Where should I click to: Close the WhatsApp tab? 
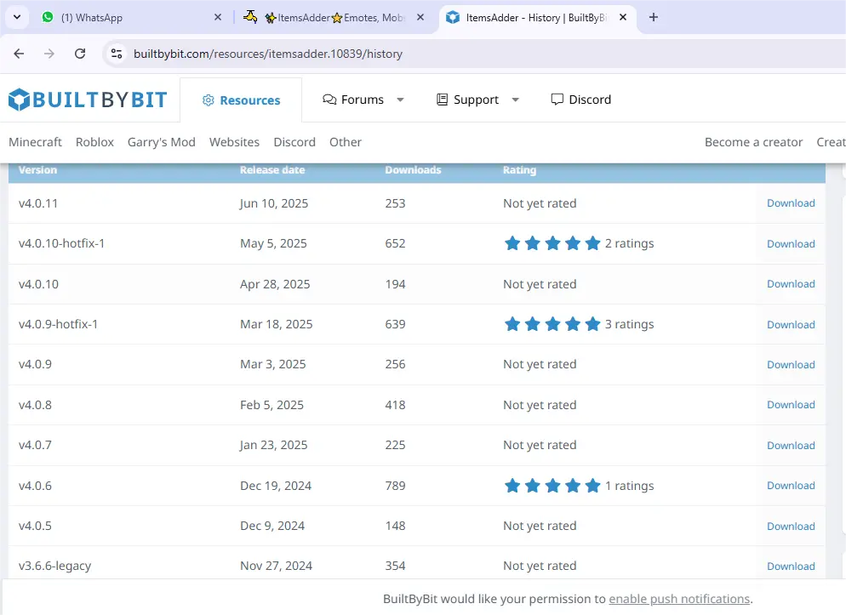click(x=217, y=17)
